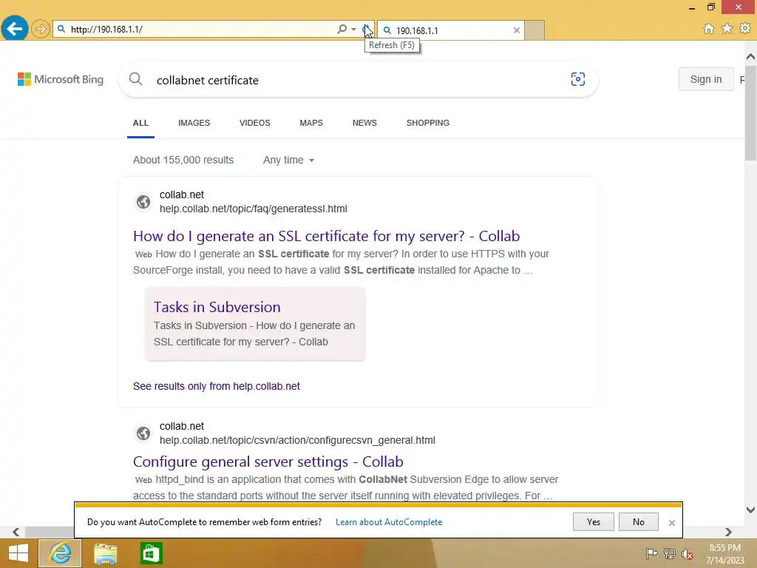Click No on AutoComplete prompt

point(638,522)
